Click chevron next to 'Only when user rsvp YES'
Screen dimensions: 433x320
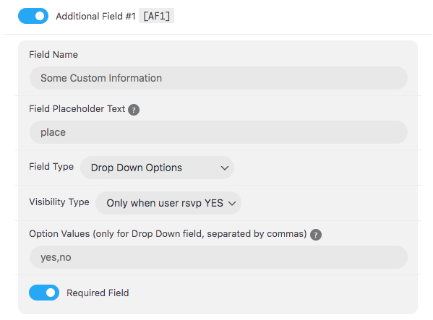coord(232,204)
